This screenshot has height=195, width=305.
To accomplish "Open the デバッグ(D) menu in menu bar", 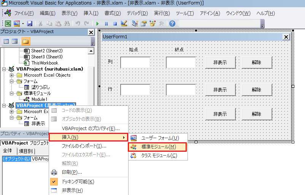I will (137, 13).
